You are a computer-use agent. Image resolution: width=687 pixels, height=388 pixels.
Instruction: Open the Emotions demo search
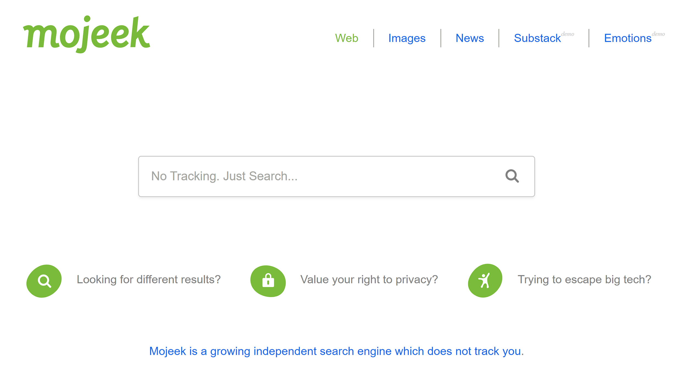tap(628, 38)
